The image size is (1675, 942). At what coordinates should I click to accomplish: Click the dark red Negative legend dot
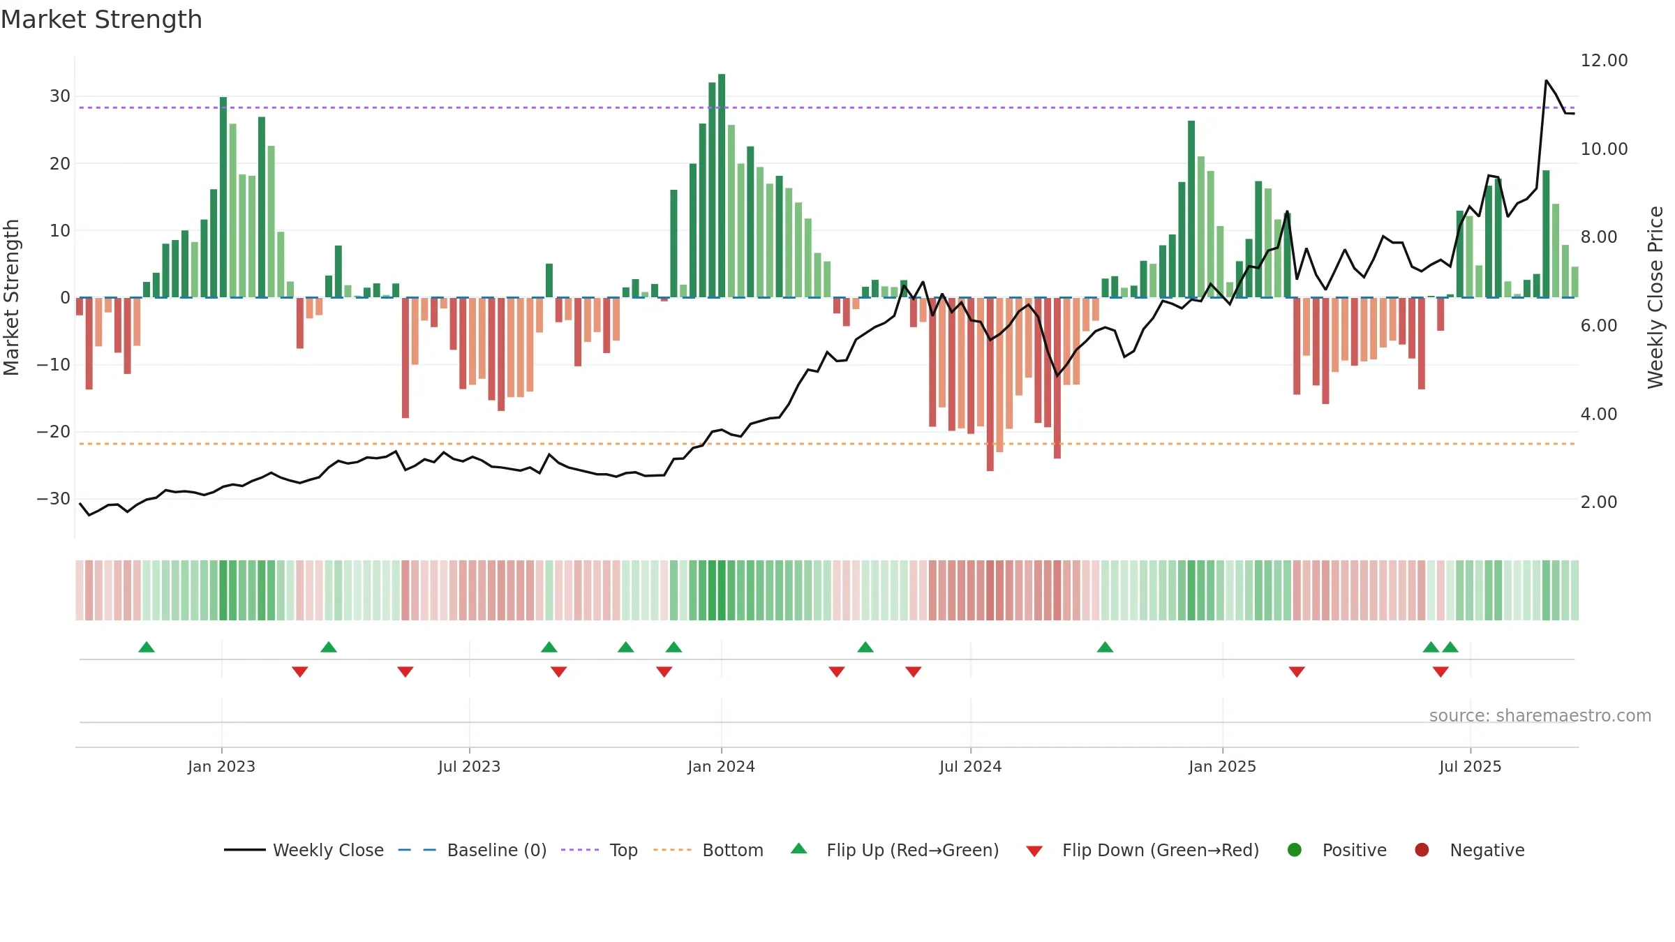click(x=1422, y=850)
